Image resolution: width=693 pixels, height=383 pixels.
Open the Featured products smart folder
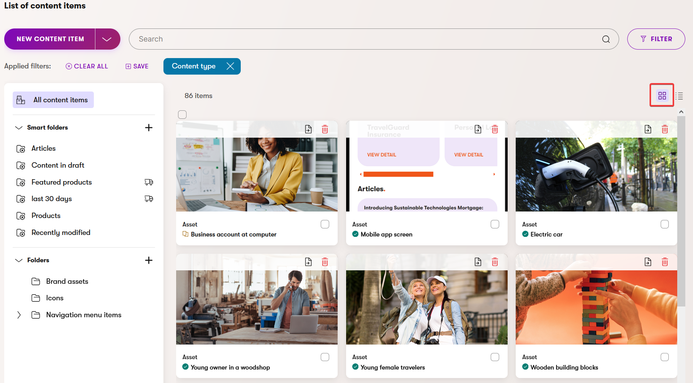(62, 182)
